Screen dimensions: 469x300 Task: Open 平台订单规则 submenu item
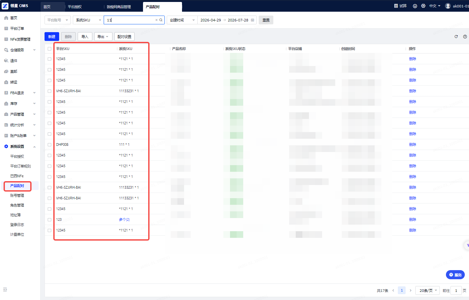click(x=20, y=166)
